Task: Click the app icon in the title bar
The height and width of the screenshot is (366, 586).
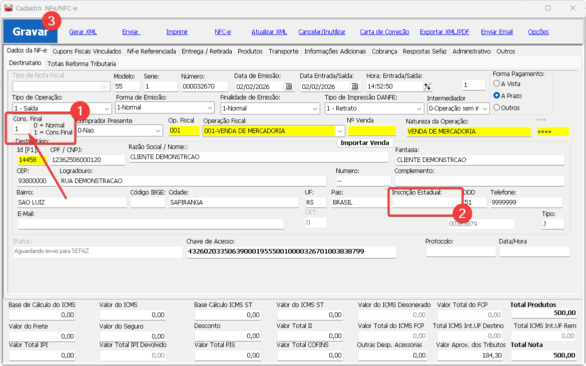Action: pyautogui.click(x=9, y=8)
